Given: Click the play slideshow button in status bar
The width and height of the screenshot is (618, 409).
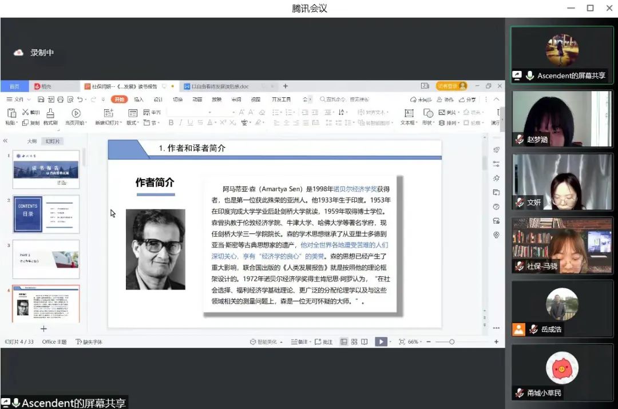Looking at the screenshot, I should 380,342.
